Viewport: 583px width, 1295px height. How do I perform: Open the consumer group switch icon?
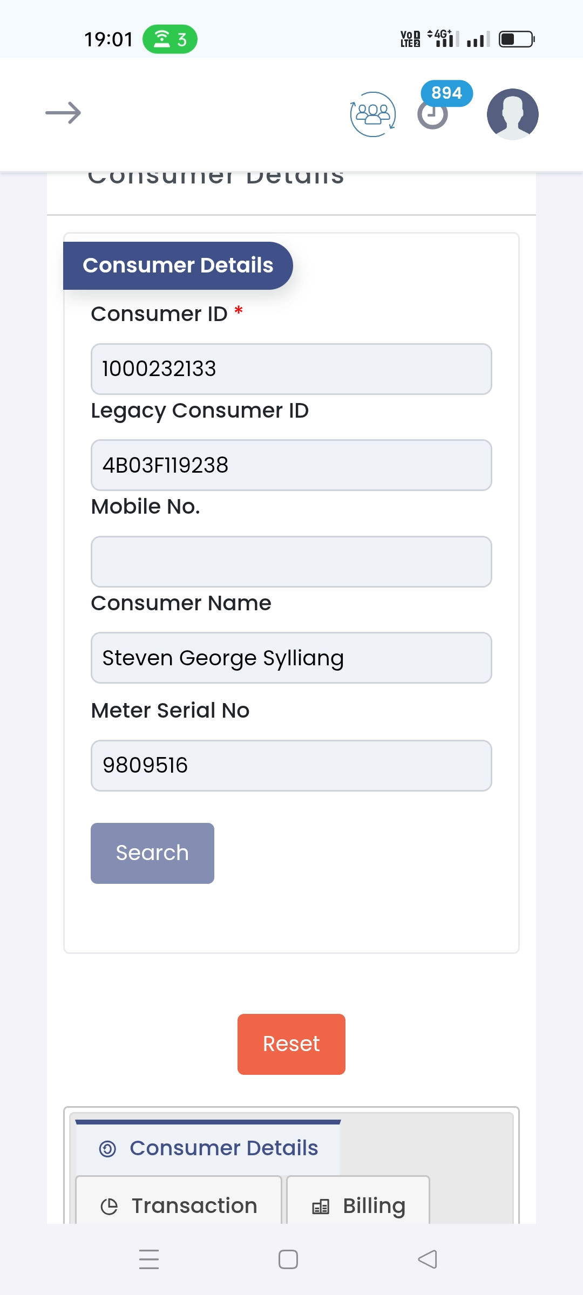[x=373, y=114]
